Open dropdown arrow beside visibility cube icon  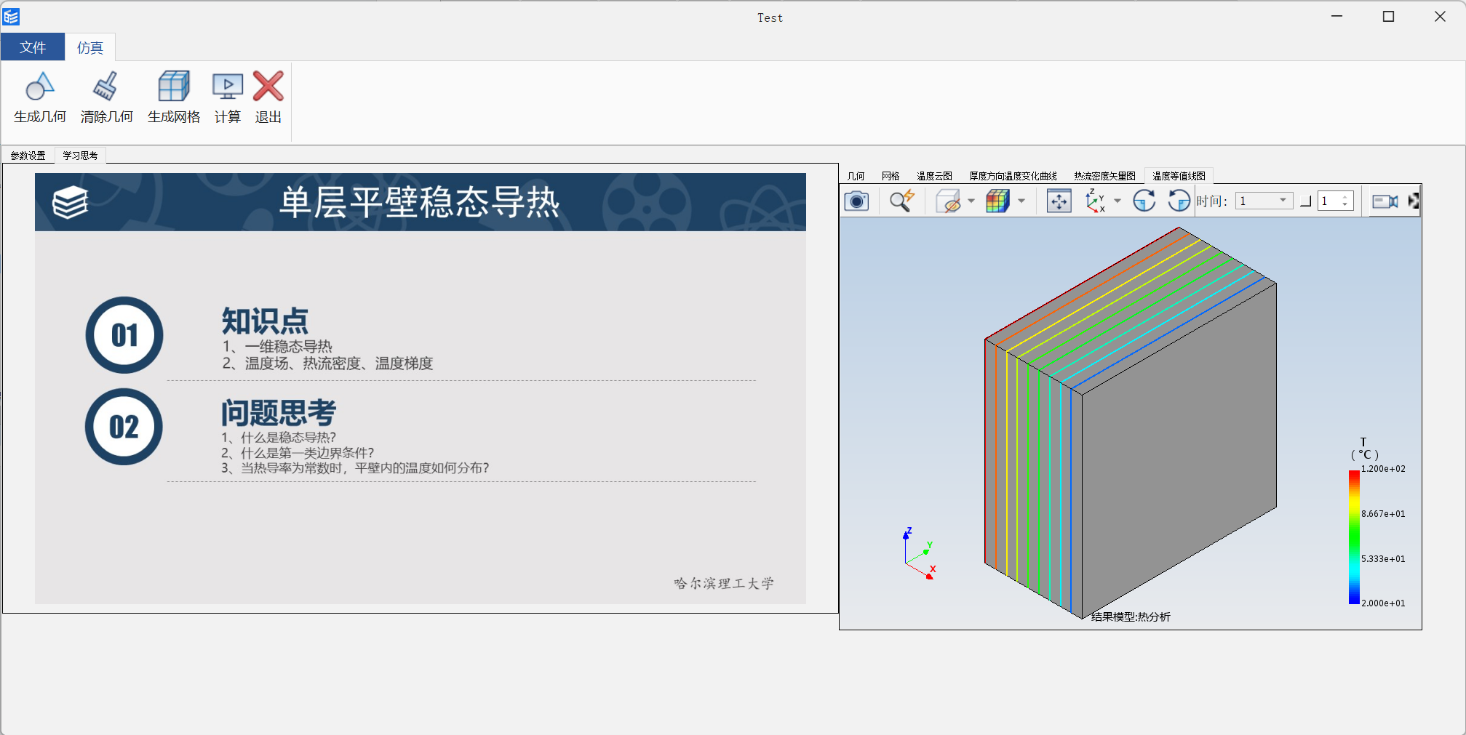[x=971, y=201]
